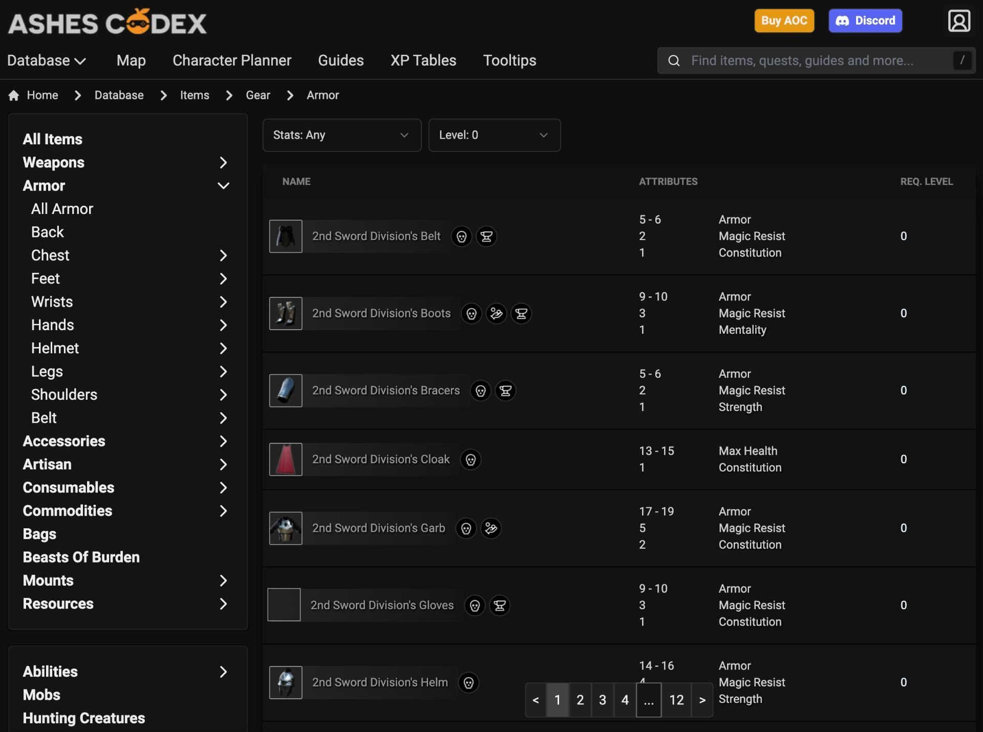
Task: Click the Buy AOC button
Action: (783, 21)
